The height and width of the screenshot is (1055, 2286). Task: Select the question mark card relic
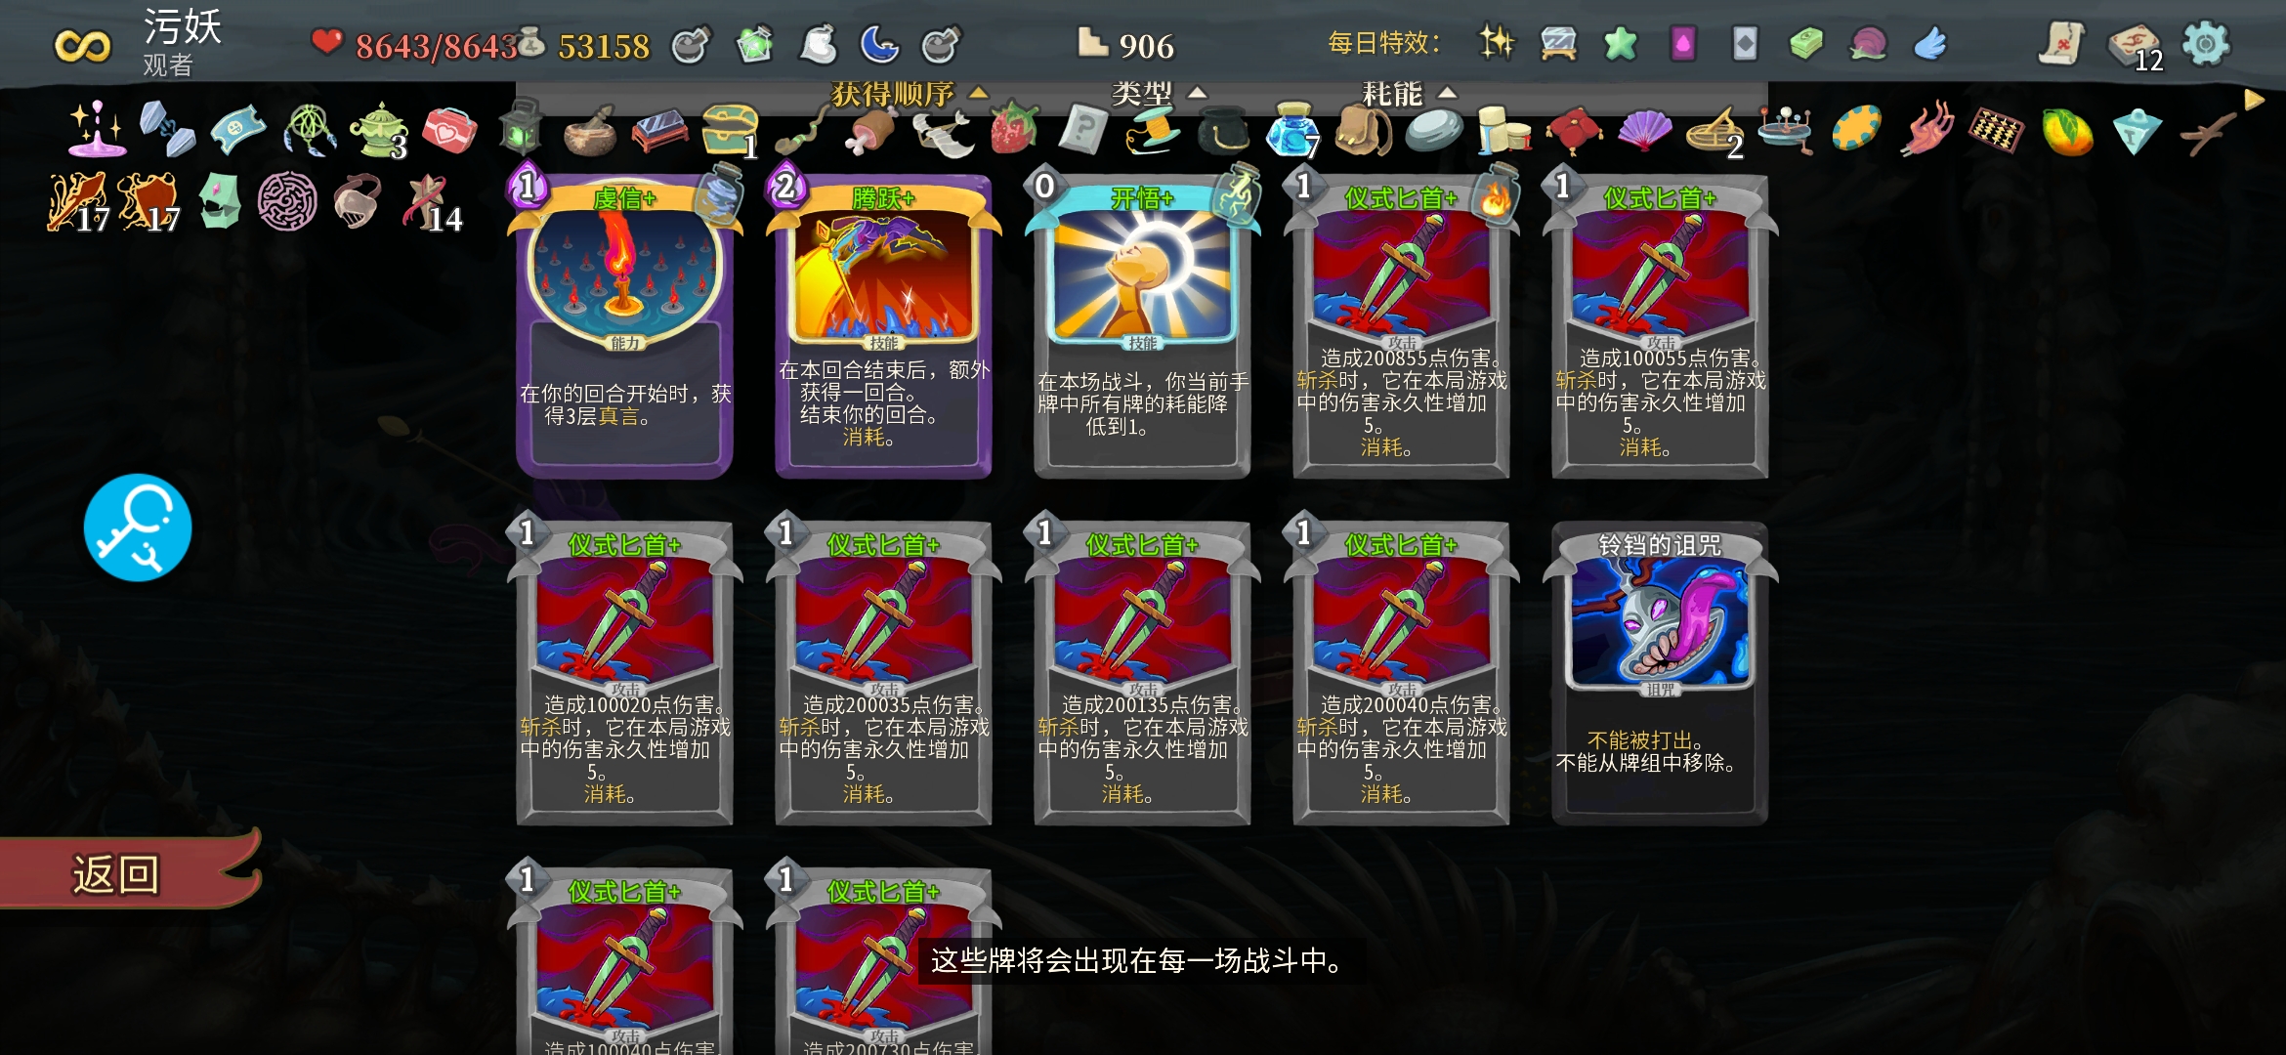(1082, 129)
